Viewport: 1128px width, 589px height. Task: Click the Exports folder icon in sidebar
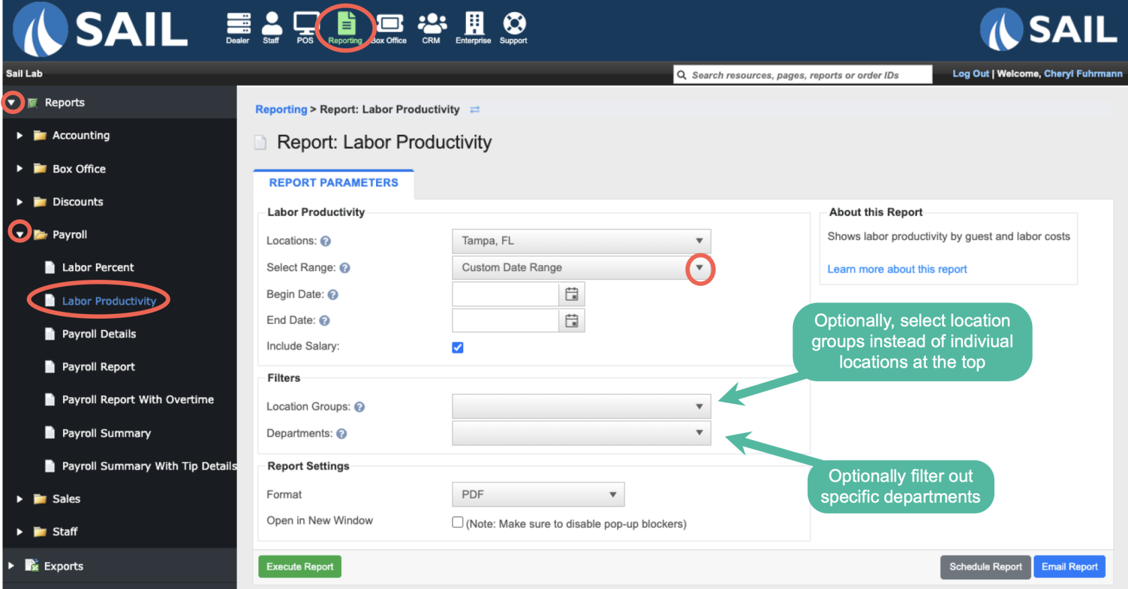tap(32, 566)
